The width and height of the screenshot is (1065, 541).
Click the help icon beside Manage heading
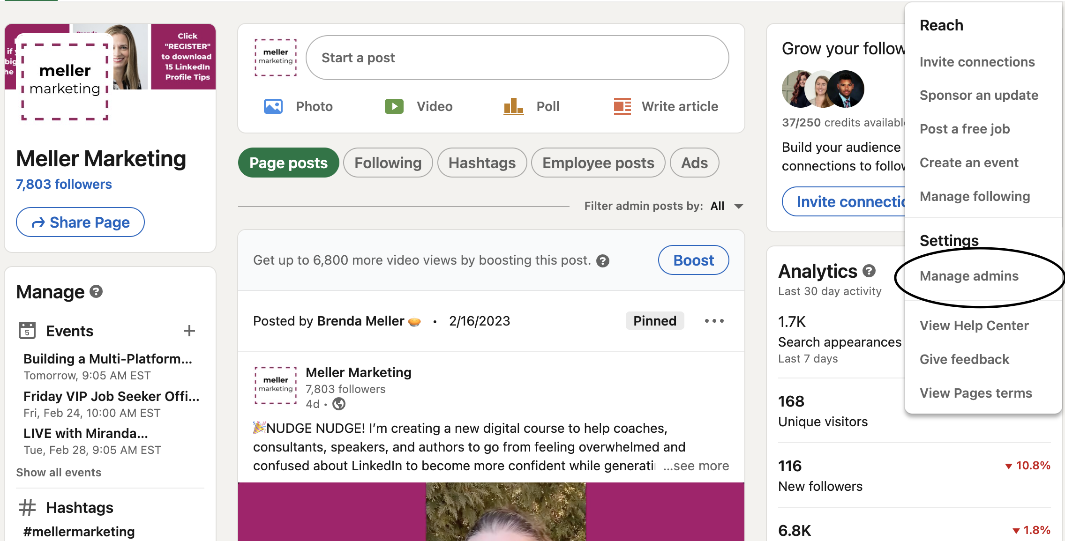click(96, 292)
